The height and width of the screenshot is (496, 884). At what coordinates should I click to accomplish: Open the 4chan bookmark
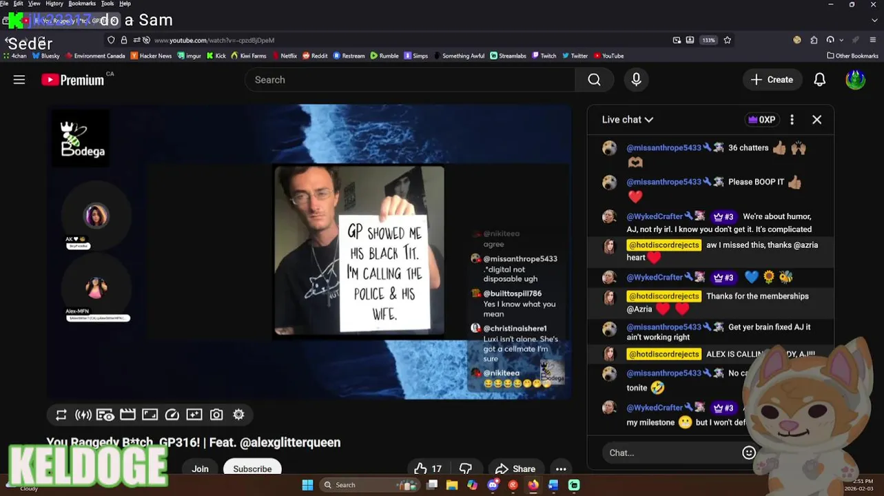coord(15,56)
